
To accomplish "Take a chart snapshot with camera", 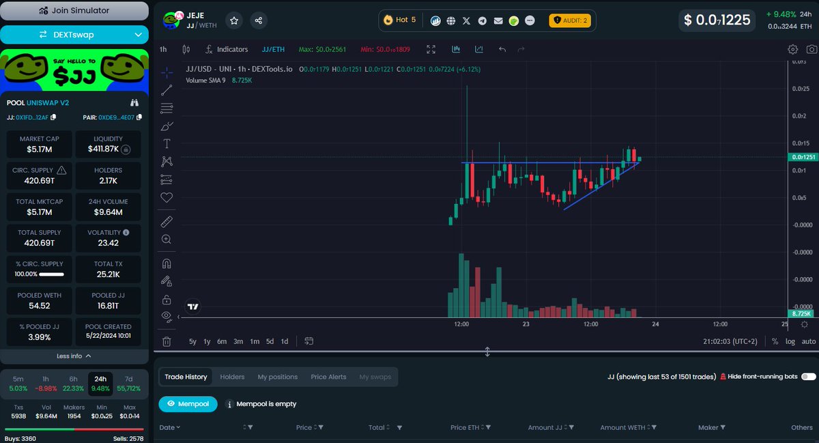I will (811, 49).
